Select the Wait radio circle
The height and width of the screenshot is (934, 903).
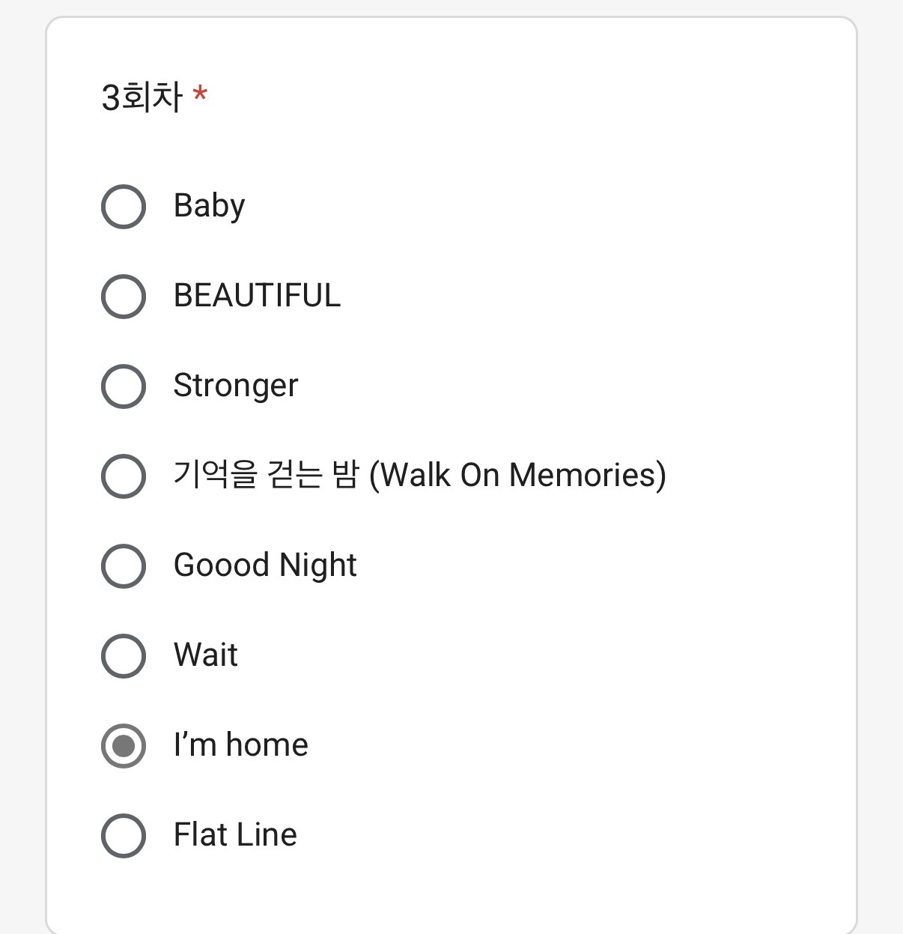tap(124, 656)
